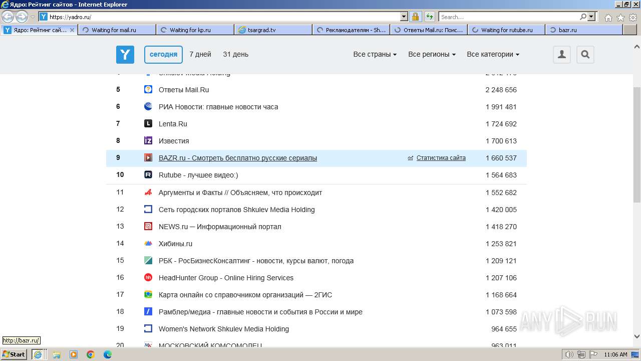This screenshot has height=361, width=641.
Task: Click the Рамблер/медиа site icon
Action: pos(148,312)
